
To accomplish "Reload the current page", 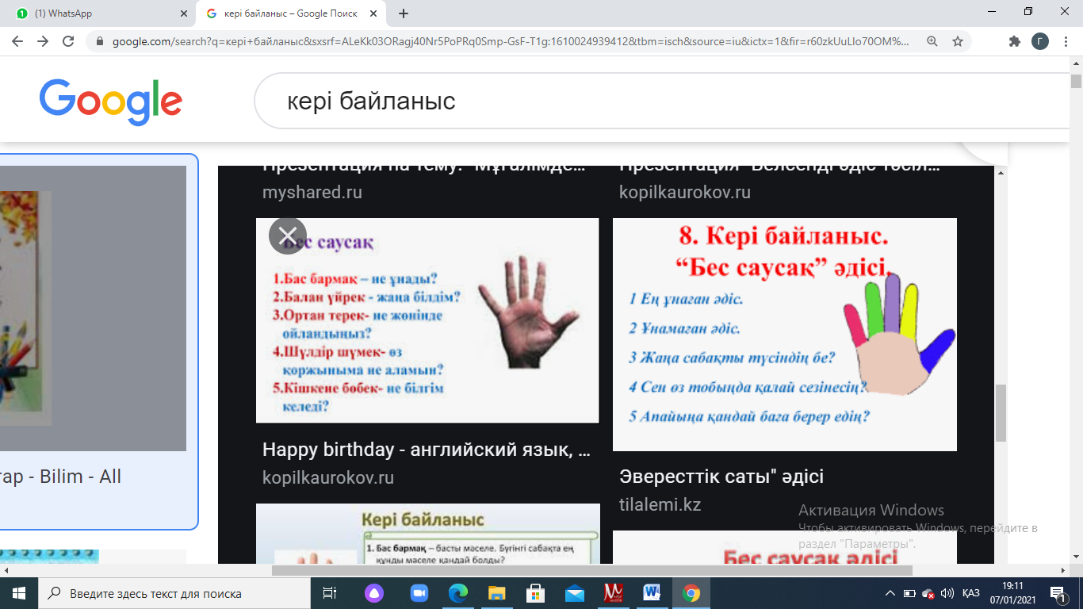I will pyautogui.click(x=68, y=41).
